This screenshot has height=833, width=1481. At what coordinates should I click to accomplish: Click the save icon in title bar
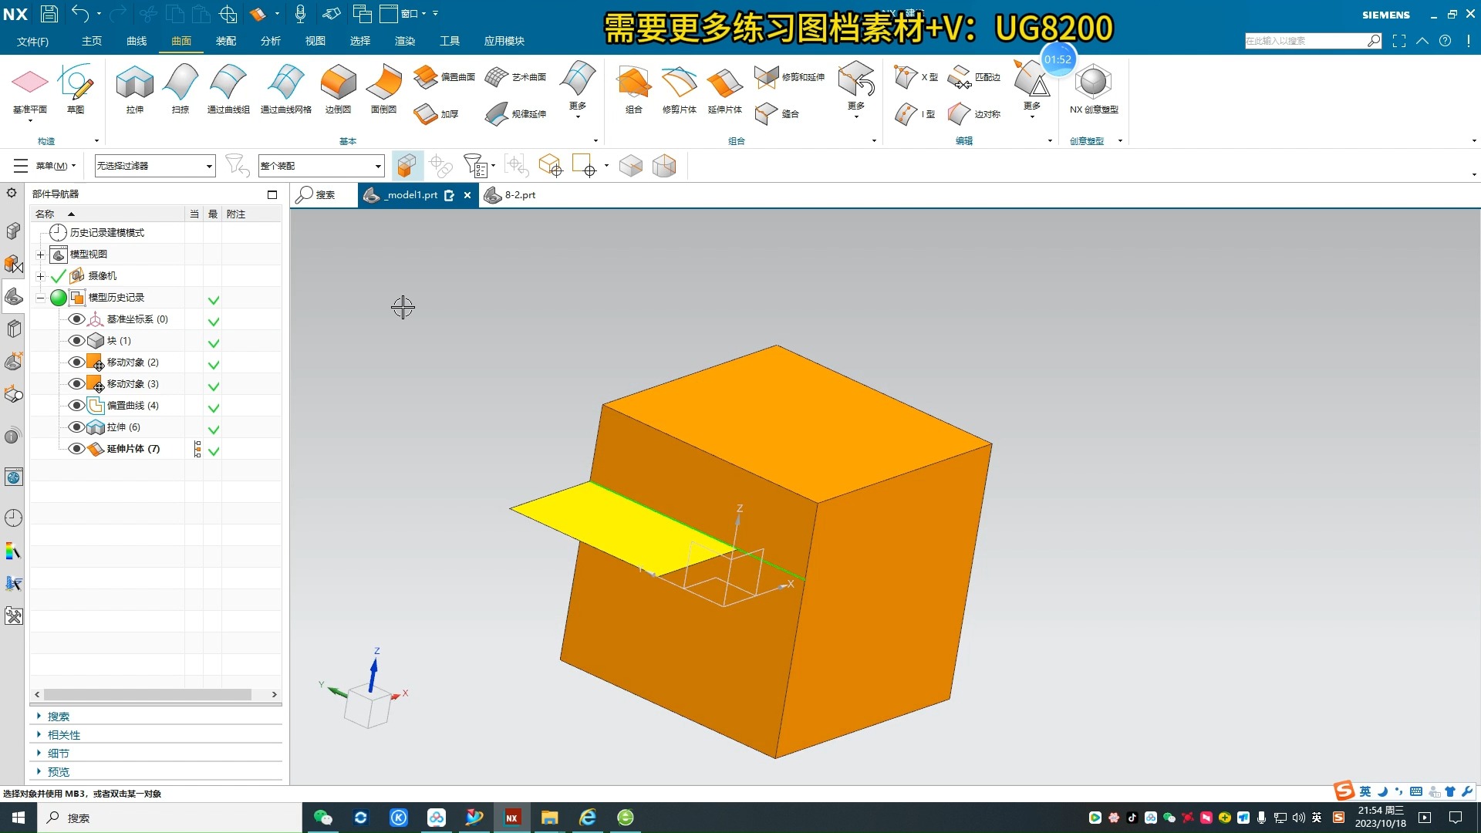coord(49,13)
